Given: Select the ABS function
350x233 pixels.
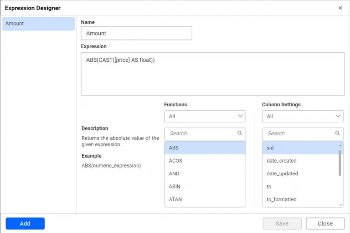Looking at the screenshot, I should click(x=205, y=148).
